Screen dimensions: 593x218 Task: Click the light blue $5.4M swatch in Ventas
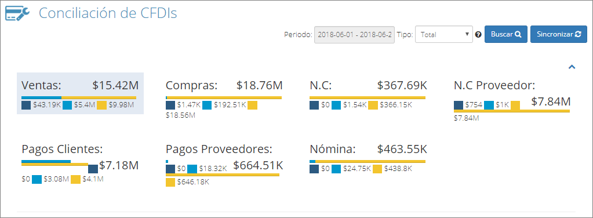[67, 105]
